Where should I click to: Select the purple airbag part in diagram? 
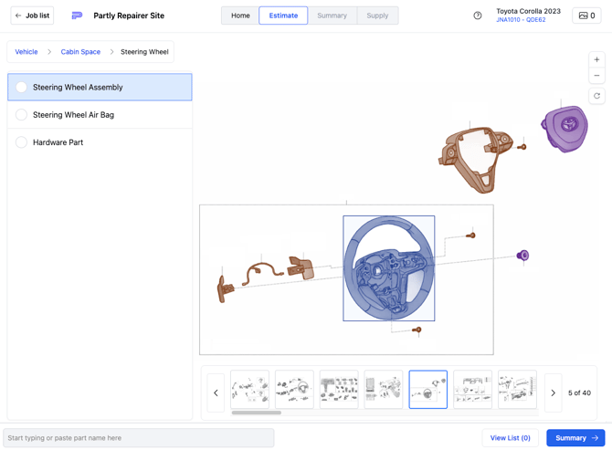(x=565, y=129)
